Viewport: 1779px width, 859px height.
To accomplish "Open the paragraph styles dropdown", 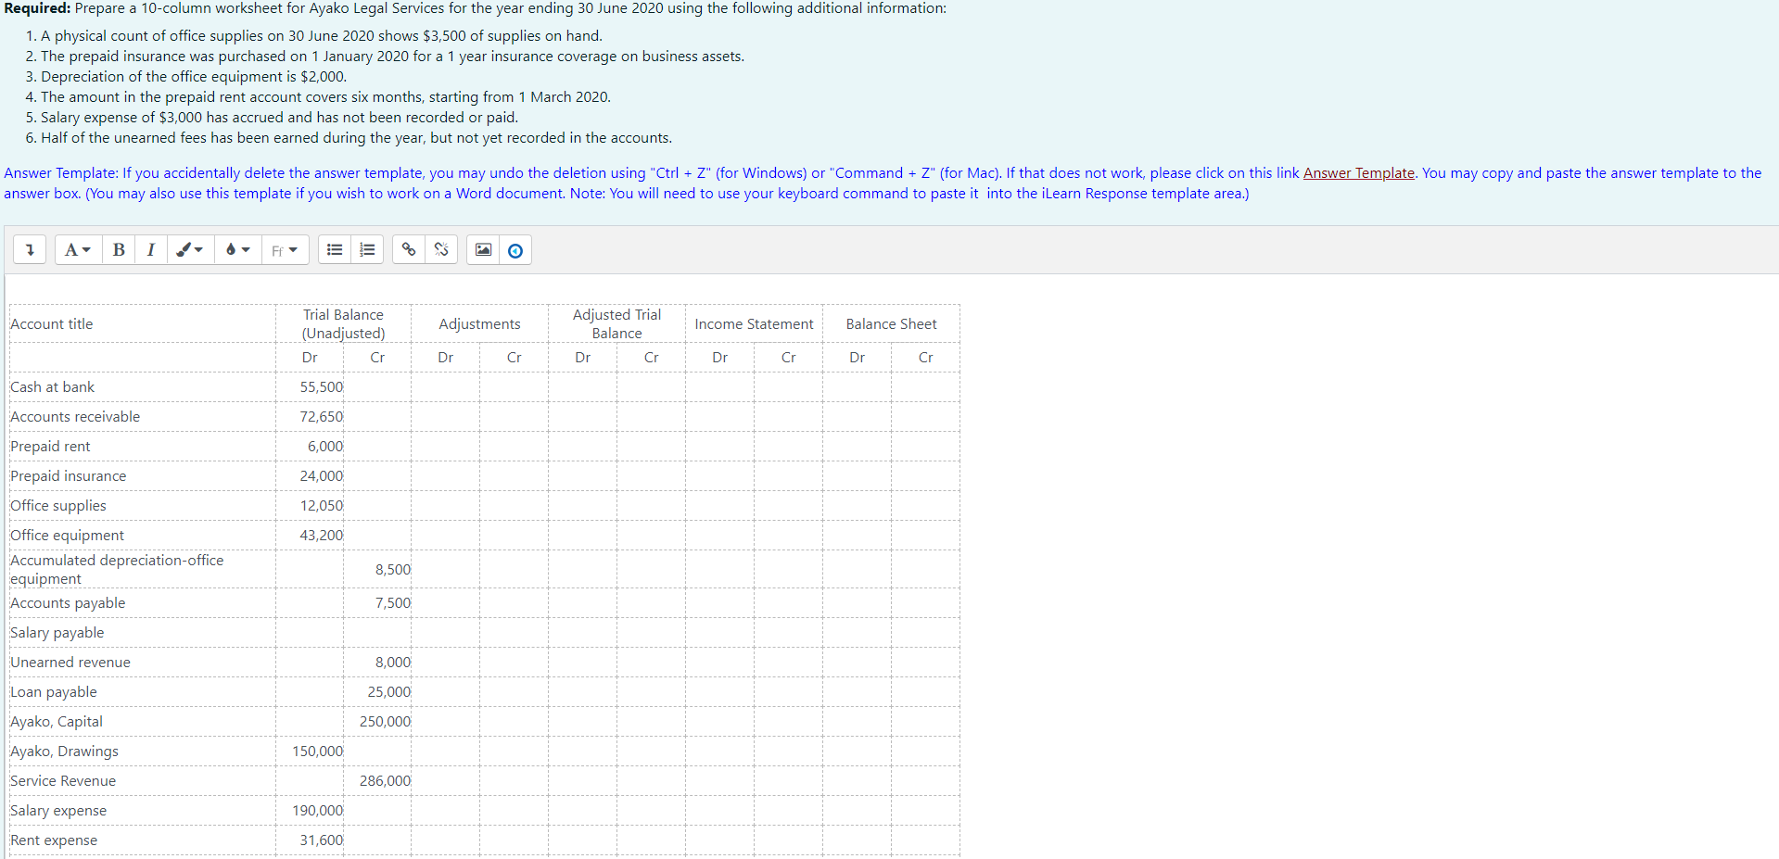I will [77, 249].
